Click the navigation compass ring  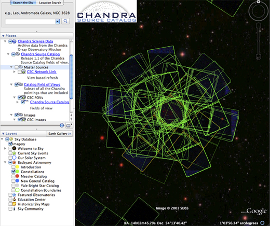[258, 11]
